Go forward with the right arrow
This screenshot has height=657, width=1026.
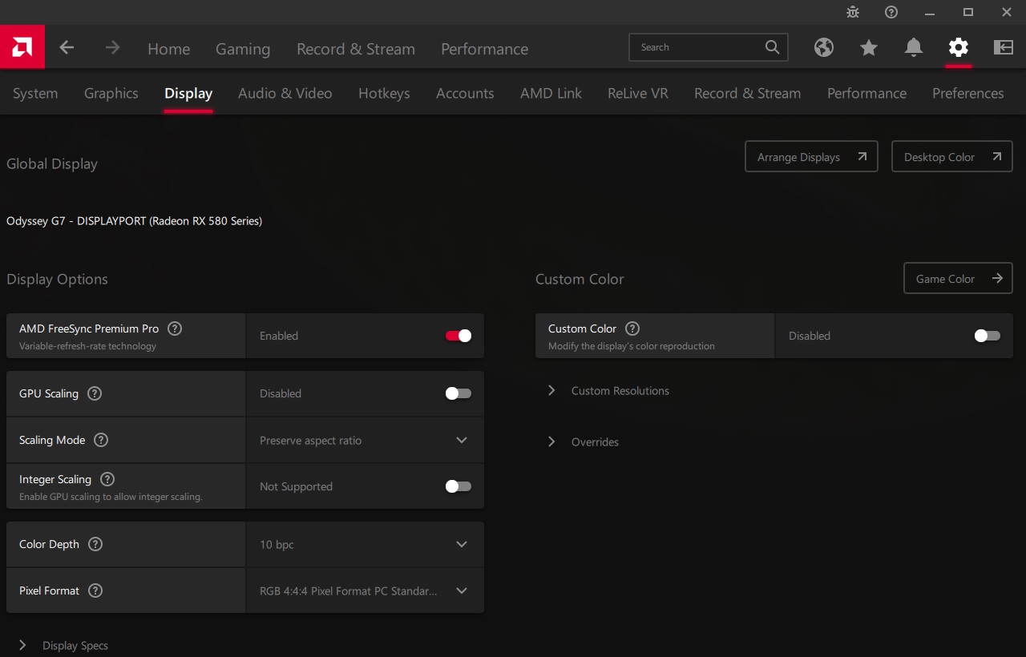click(112, 47)
